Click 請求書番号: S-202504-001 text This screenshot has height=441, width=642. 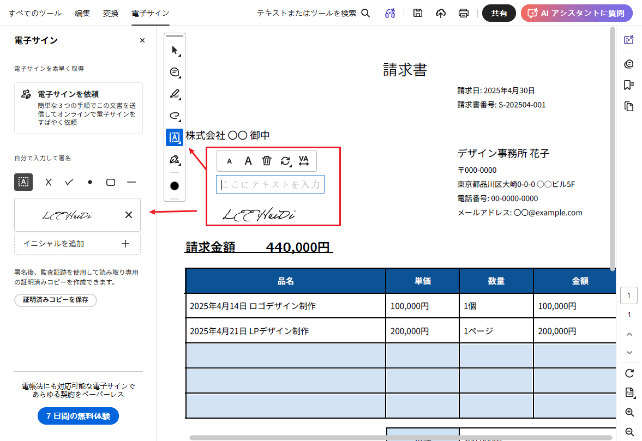pyautogui.click(x=502, y=105)
